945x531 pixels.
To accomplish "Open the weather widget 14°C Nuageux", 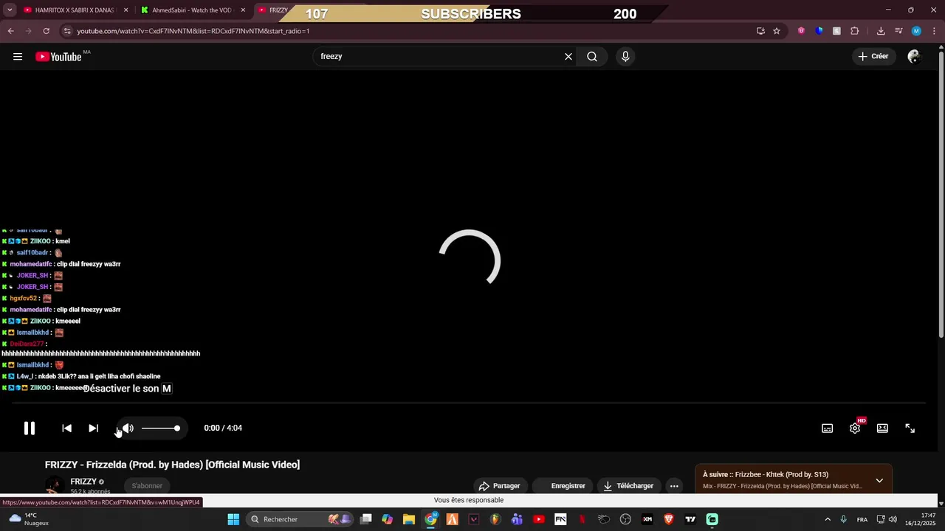I will 30,519.
